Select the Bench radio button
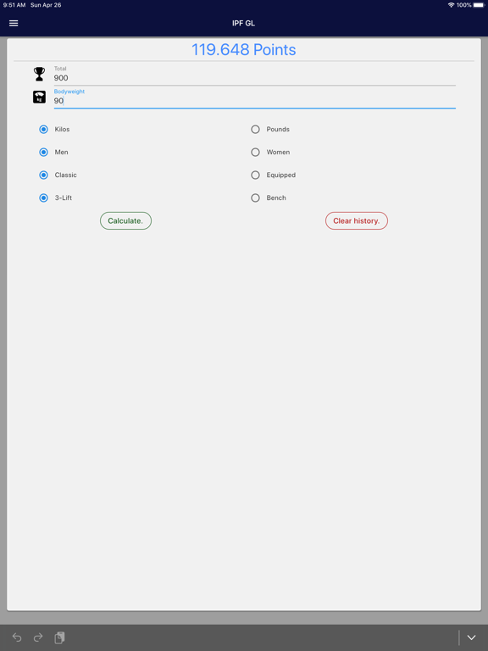The height and width of the screenshot is (651, 488). 255,198
